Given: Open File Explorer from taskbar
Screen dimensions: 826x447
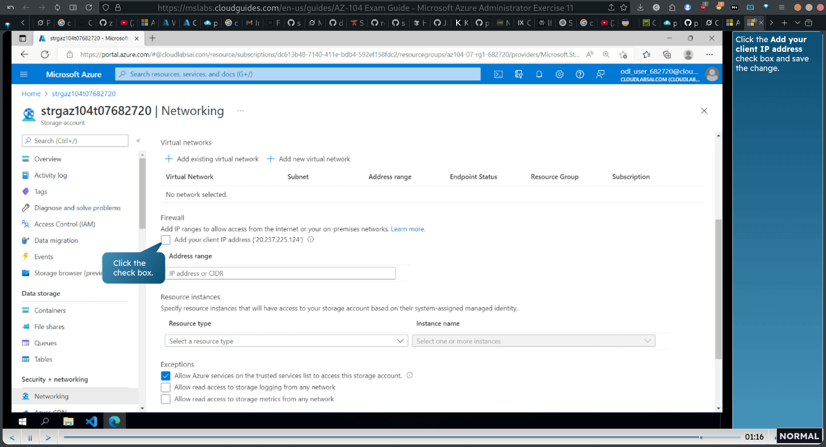Looking at the screenshot, I should [x=68, y=421].
